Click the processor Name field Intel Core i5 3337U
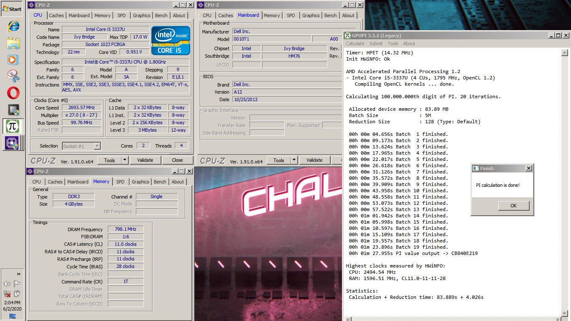Screen dimensions: 571x321 click(x=105, y=29)
